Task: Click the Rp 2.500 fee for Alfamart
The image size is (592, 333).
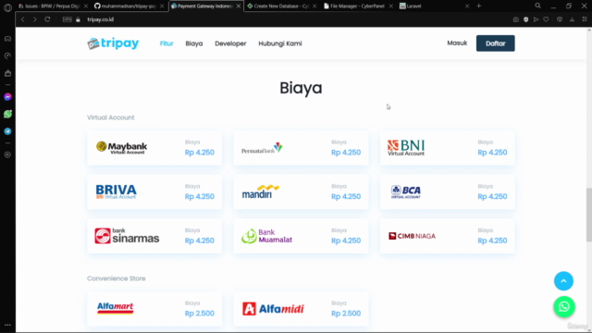Action: coord(200,314)
